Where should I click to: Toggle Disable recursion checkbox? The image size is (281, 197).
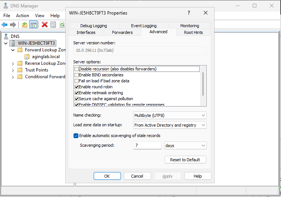pos(77,69)
